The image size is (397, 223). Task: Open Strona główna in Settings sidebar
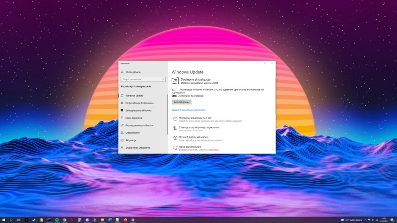[131, 72]
